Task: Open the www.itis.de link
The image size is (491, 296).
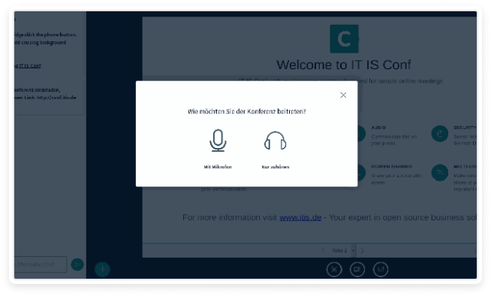Action: coord(300,217)
